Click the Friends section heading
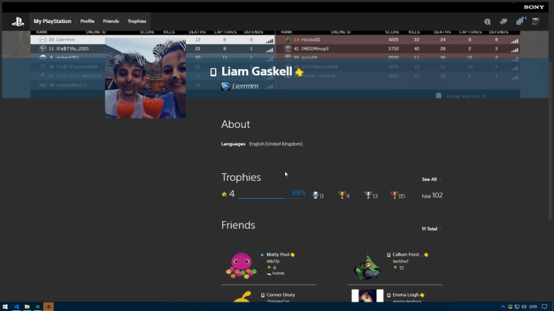The width and height of the screenshot is (554, 311). coord(238,225)
